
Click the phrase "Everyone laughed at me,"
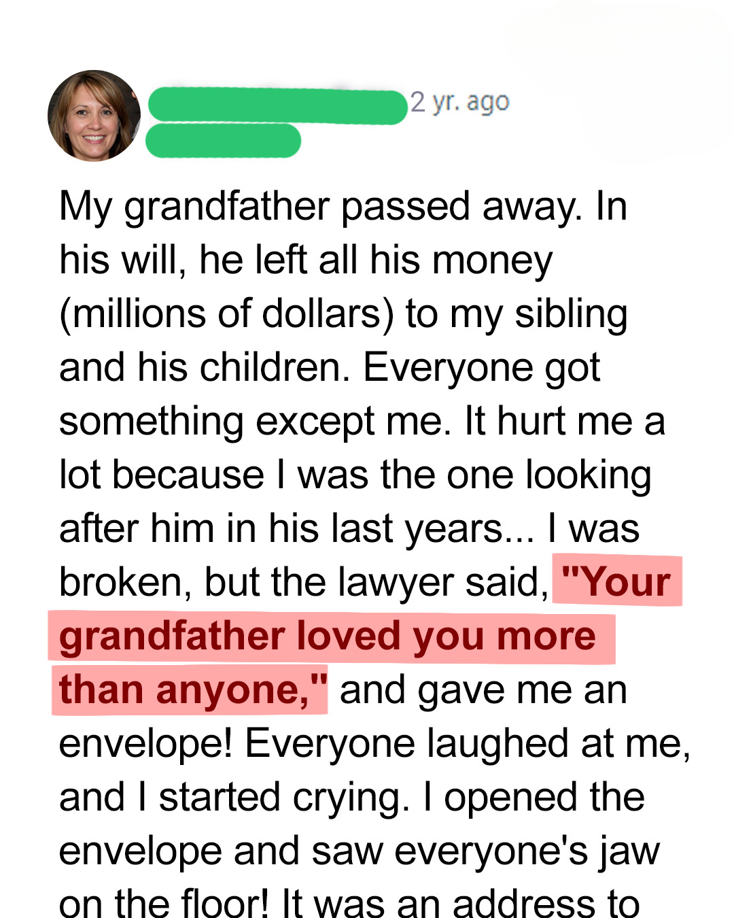coord(468,744)
